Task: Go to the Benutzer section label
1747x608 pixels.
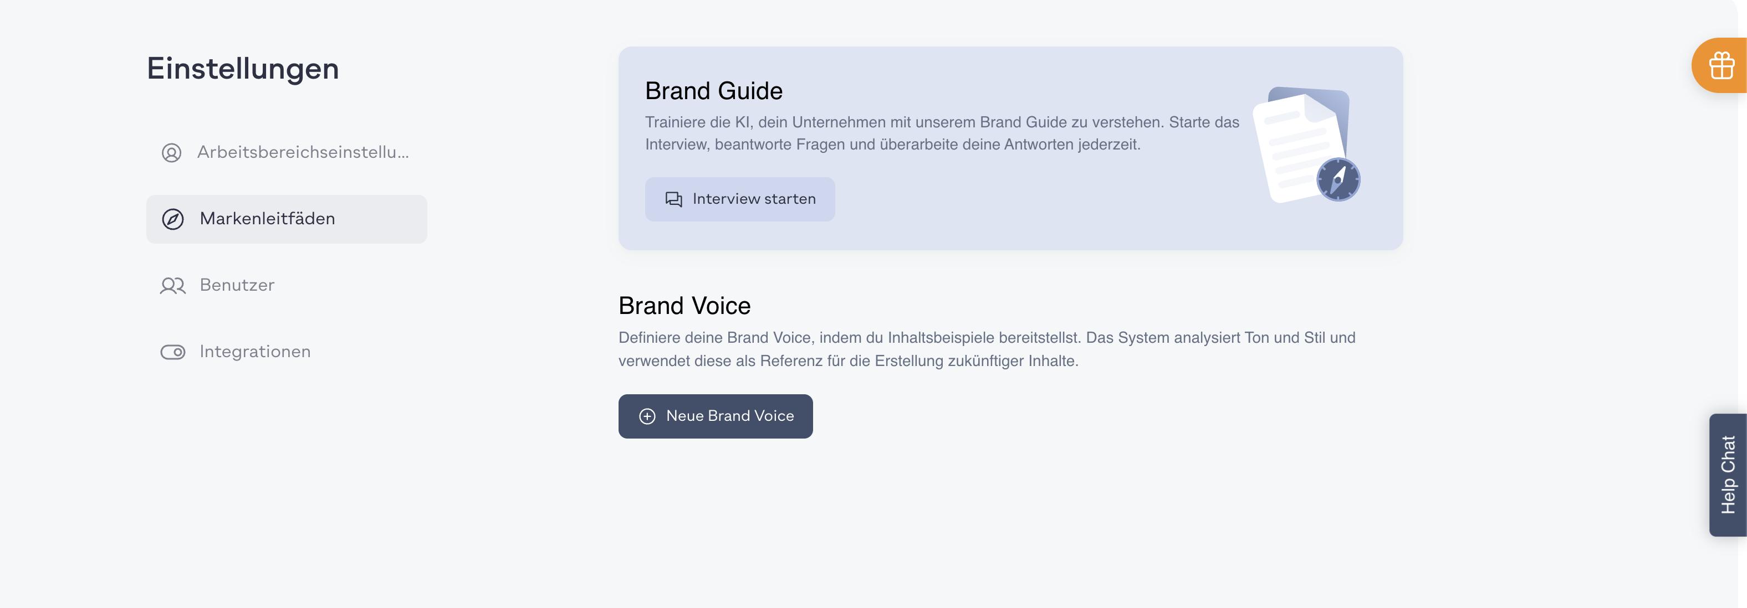Action: tap(237, 285)
